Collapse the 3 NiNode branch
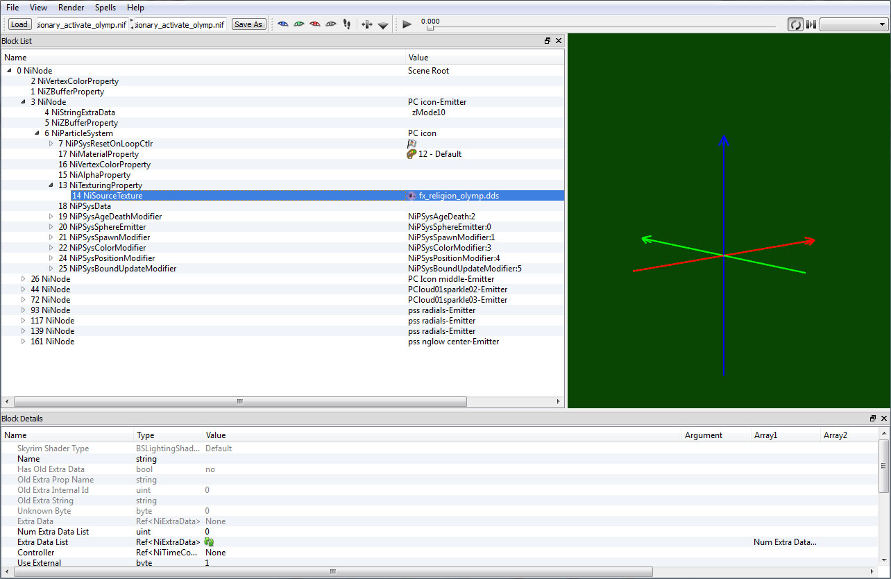The width and height of the screenshot is (891, 579). [x=23, y=102]
